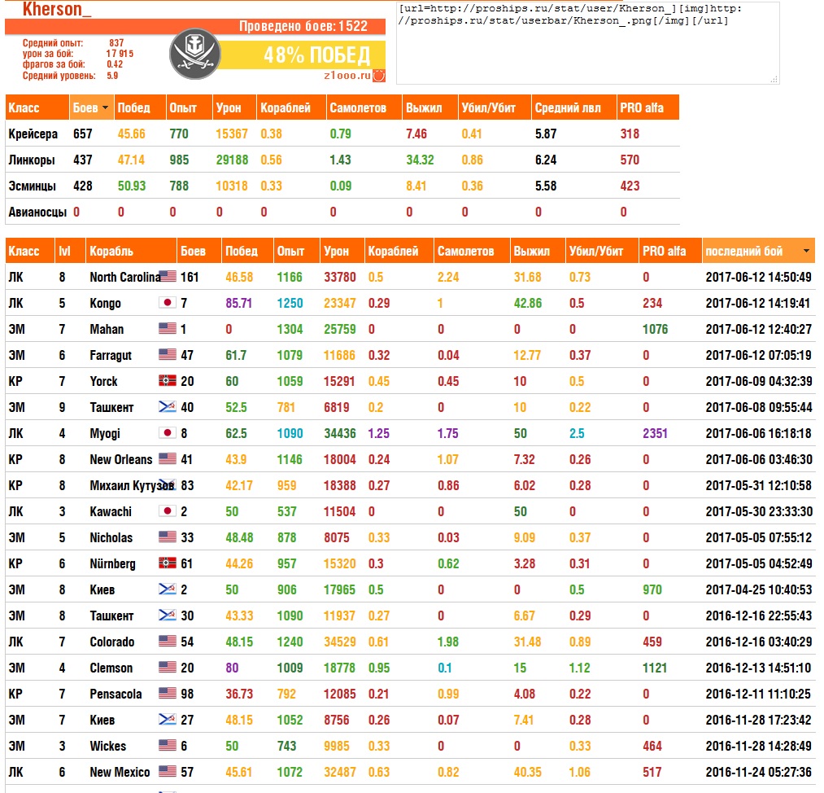The image size is (824, 793).
Task: Click the US flag next to Pensacola
Action: click(x=168, y=693)
